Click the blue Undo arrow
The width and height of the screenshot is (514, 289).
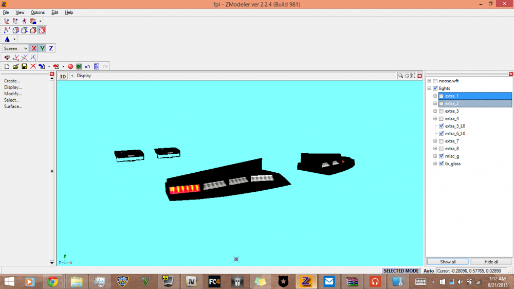coord(87,66)
